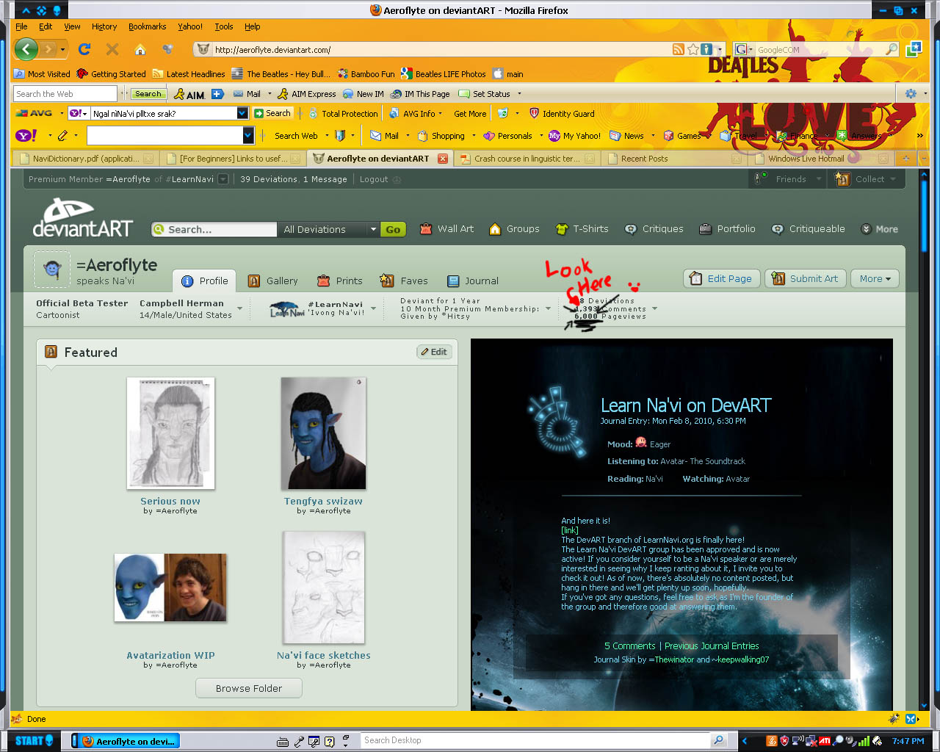This screenshot has height=752, width=940.
Task: Open the Firefox taskbar button for Aeroflyte
Action: pos(127,741)
